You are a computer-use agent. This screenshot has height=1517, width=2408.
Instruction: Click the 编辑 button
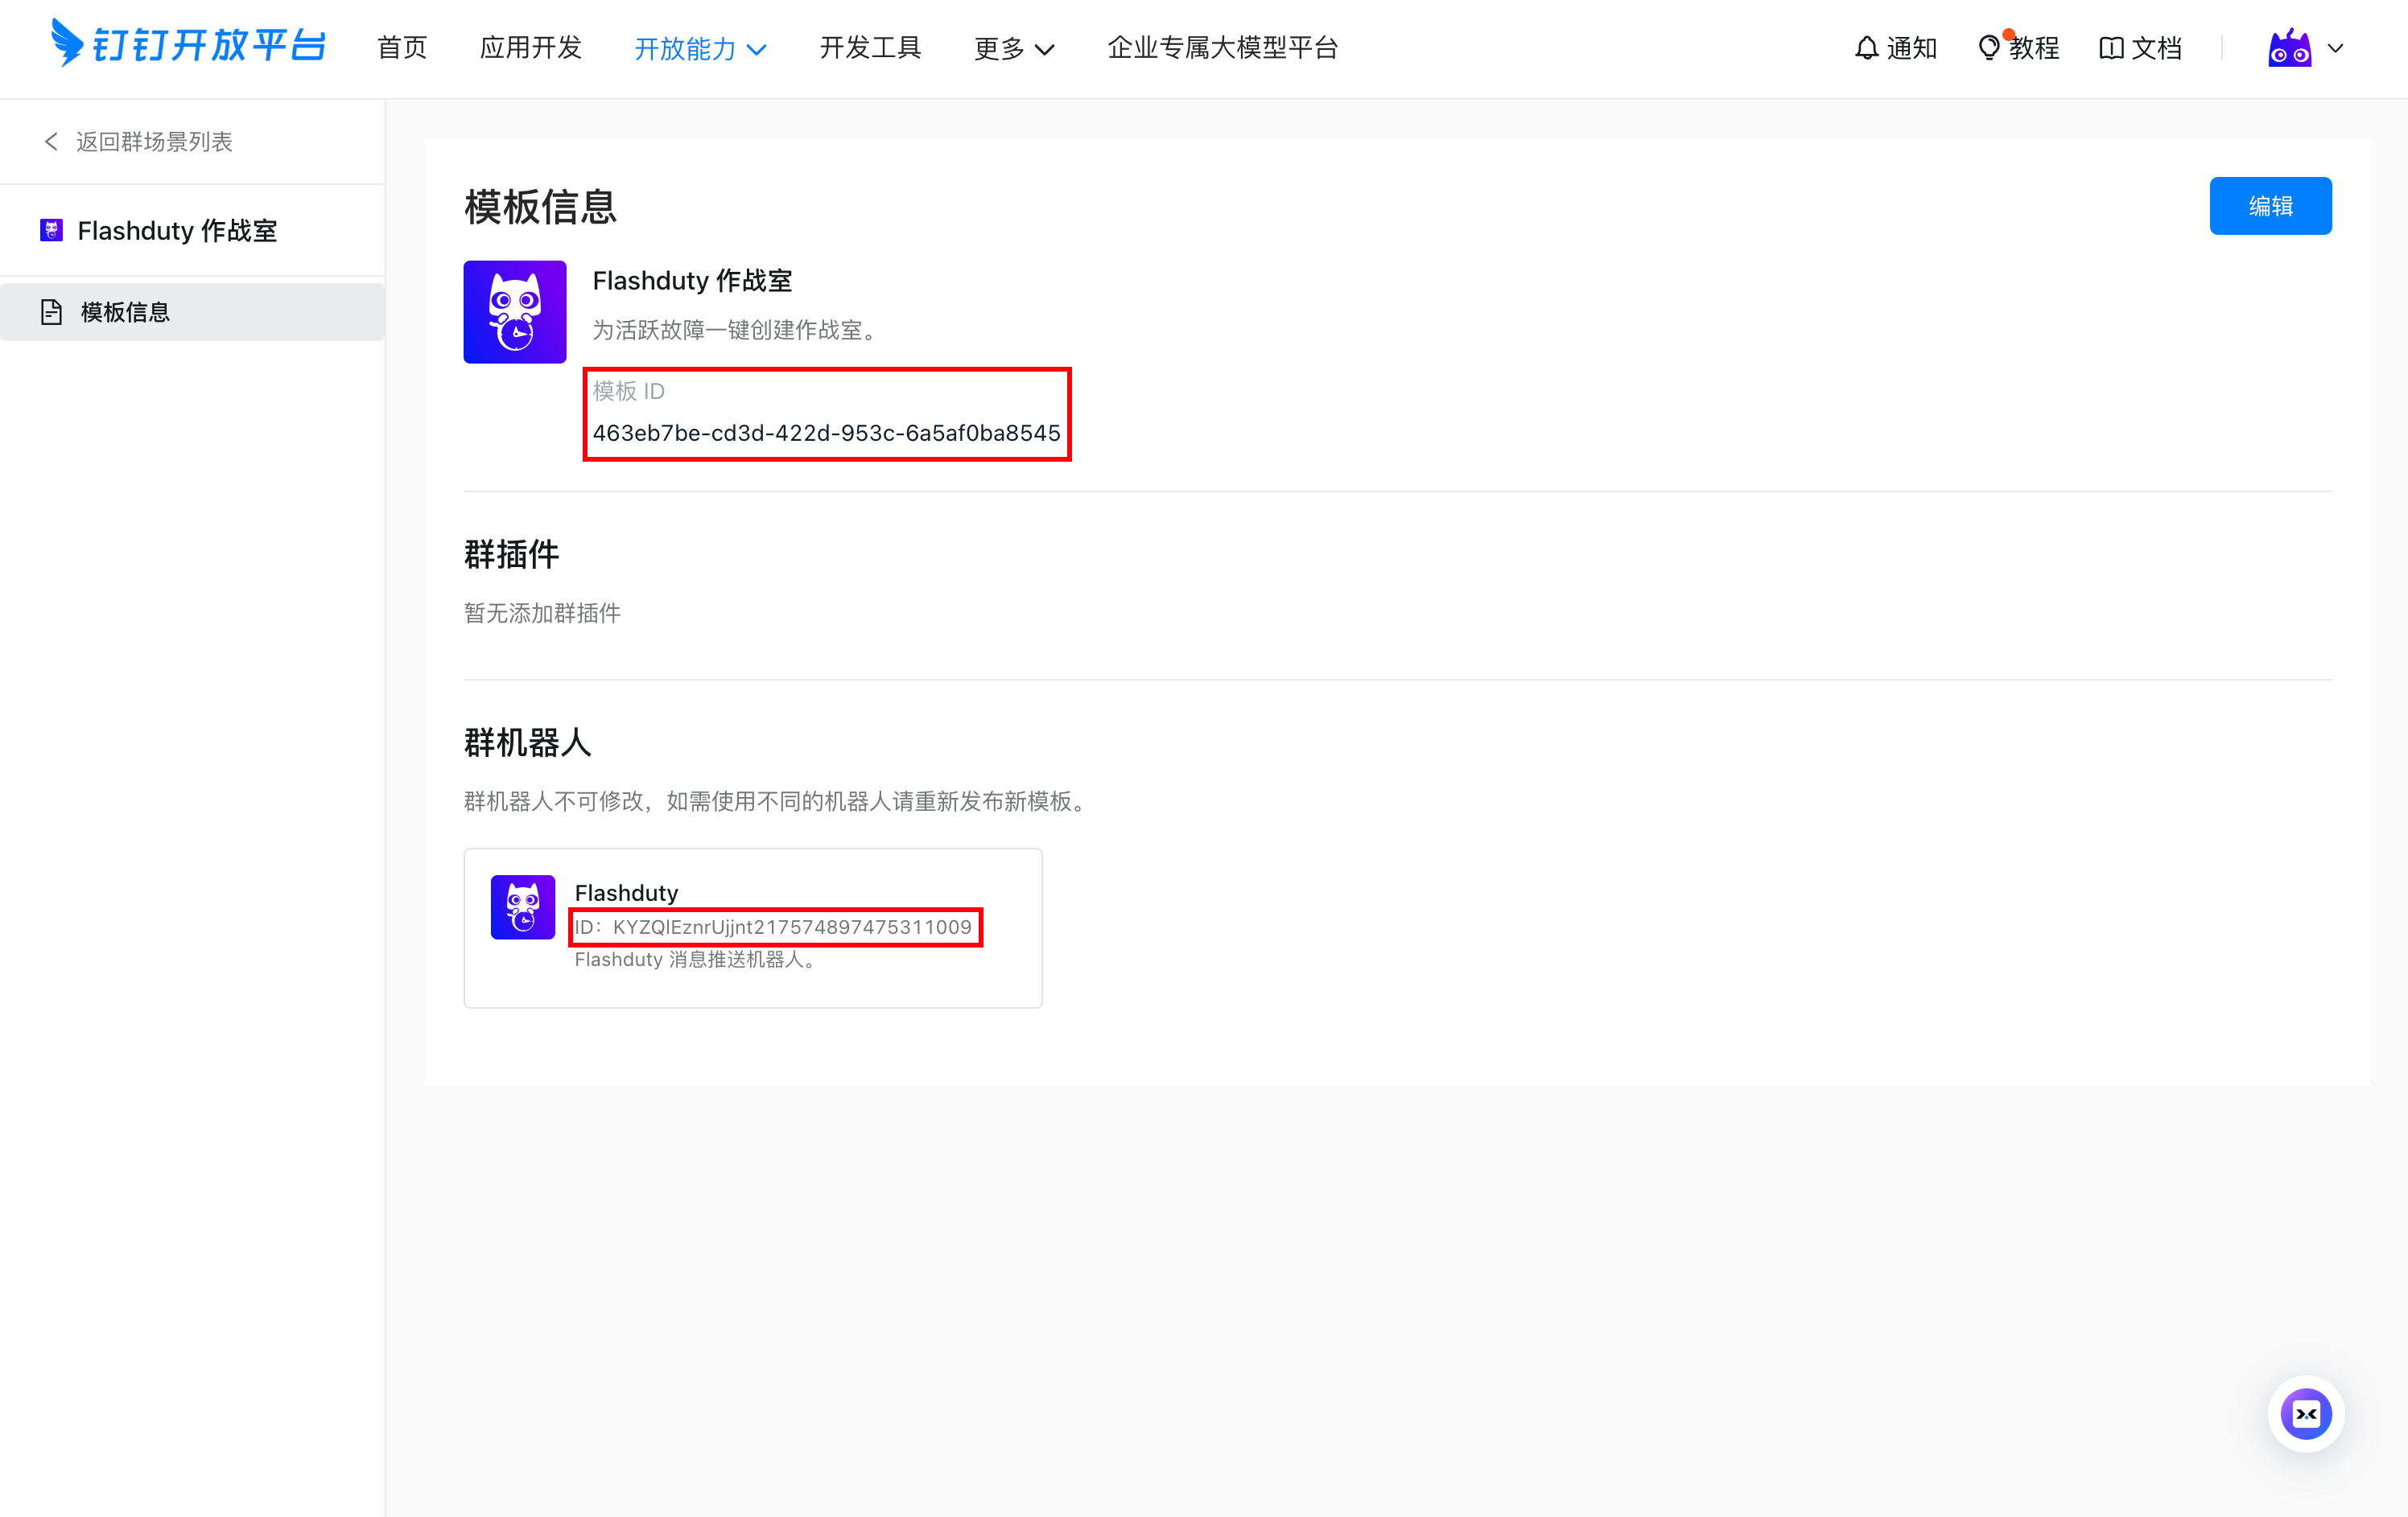point(2270,206)
